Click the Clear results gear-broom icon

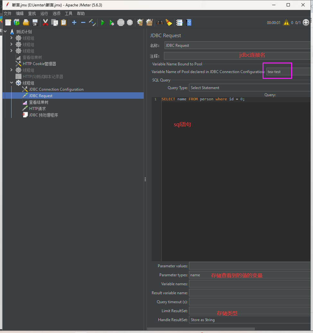click(x=140, y=22)
